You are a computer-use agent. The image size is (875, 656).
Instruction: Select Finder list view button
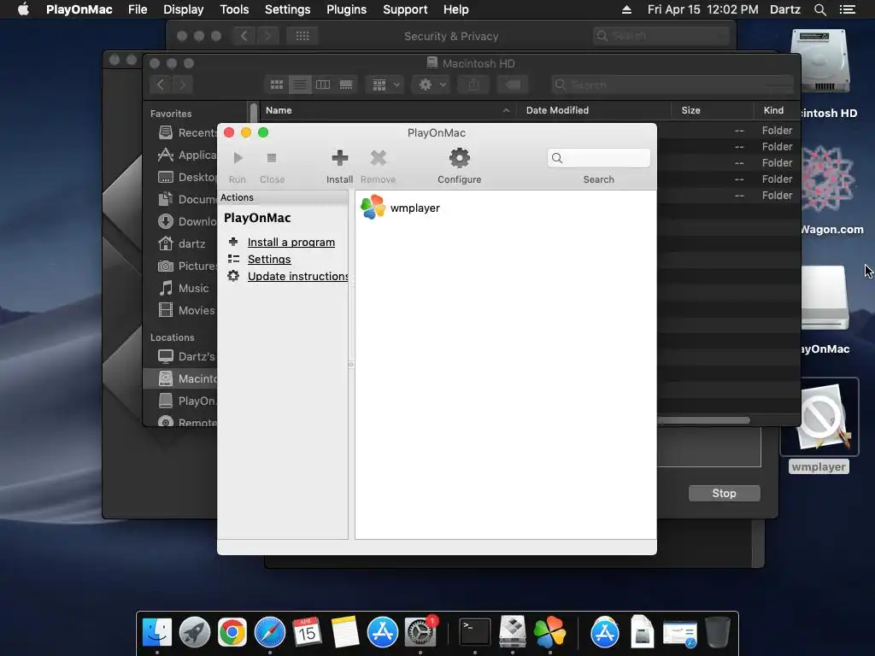tap(300, 85)
